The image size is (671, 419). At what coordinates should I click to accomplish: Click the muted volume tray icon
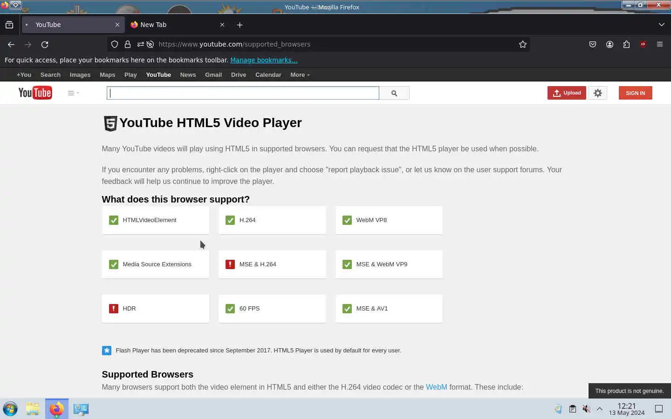coord(586,409)
